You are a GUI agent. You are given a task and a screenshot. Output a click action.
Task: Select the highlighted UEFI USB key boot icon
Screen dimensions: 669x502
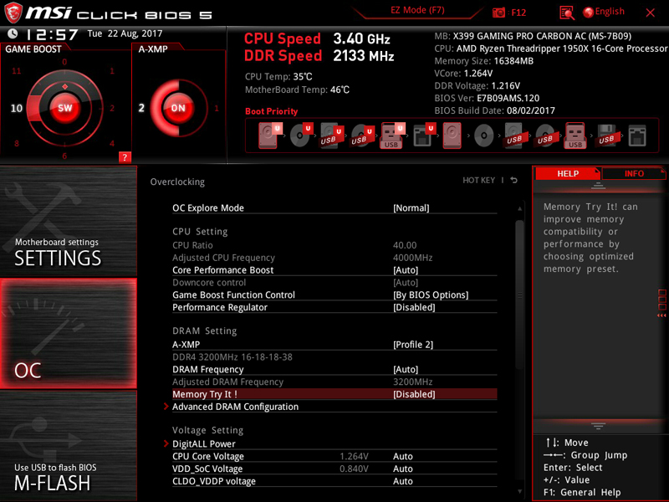391,136
